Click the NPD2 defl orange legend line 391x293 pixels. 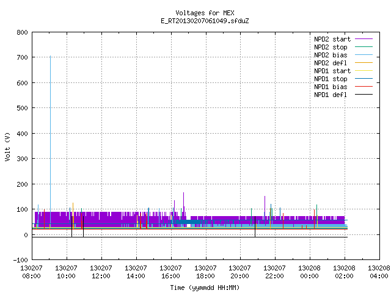[364, 63]
